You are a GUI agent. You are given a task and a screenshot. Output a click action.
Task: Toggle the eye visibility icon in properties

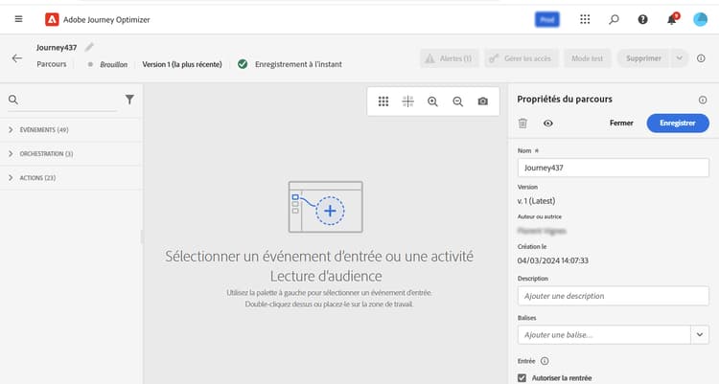coord(548,124)
